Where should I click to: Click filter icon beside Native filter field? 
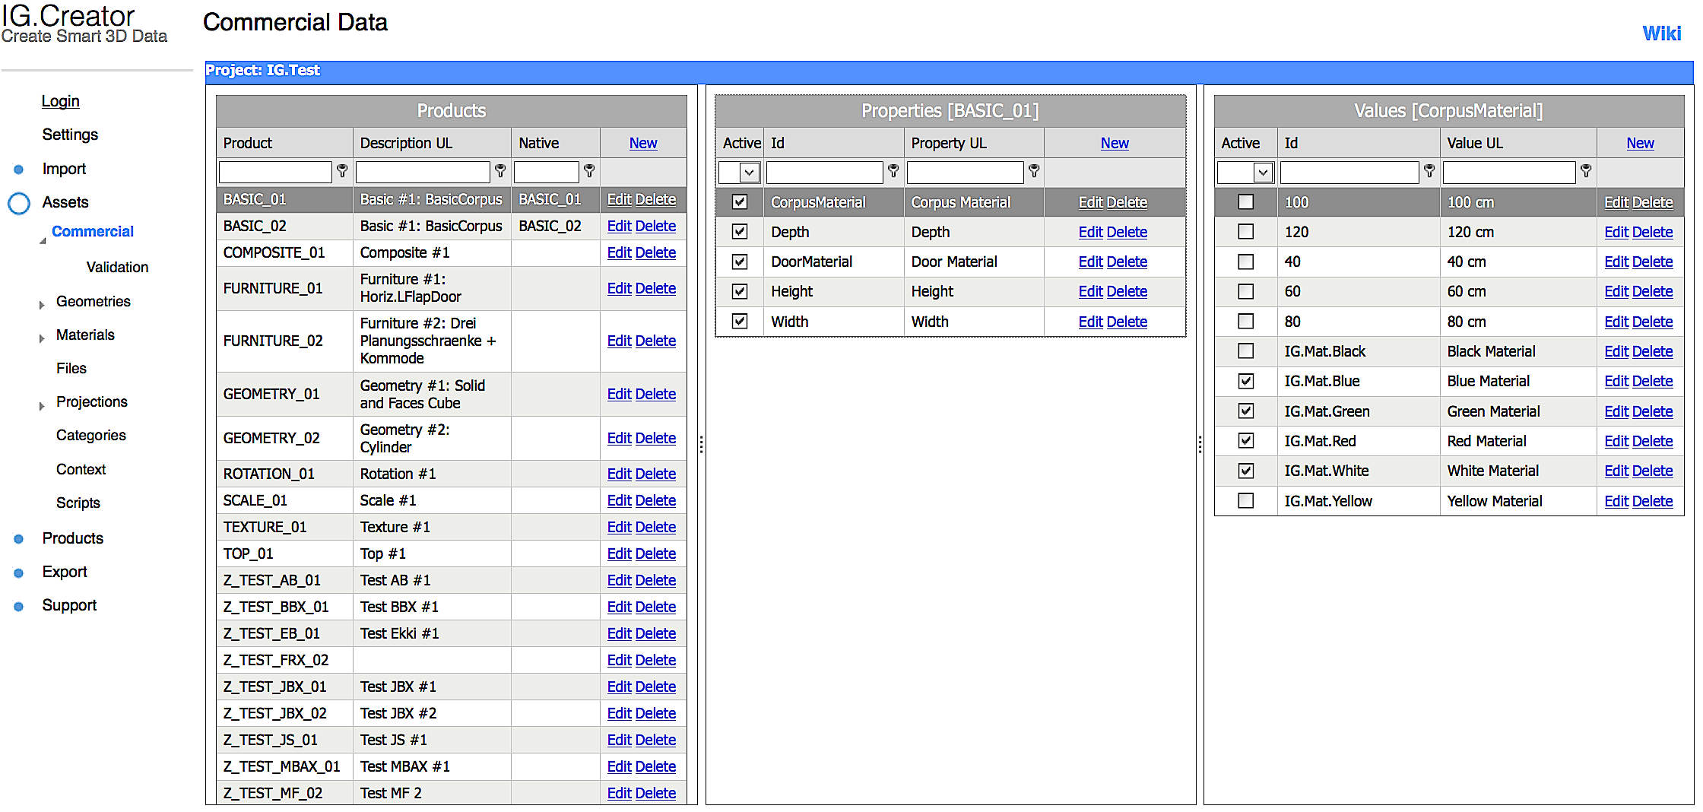point(589,171)
